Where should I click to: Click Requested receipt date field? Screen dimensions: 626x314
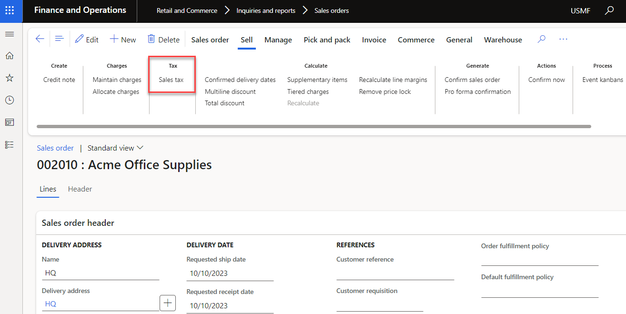(x=230, y=305)
